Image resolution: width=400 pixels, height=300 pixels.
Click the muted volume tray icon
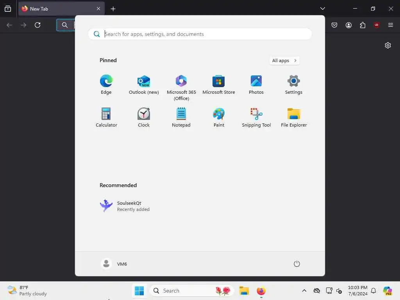point(339,291)
